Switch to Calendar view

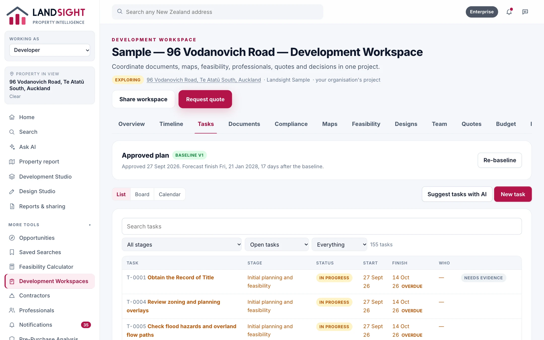coord(169,194)
